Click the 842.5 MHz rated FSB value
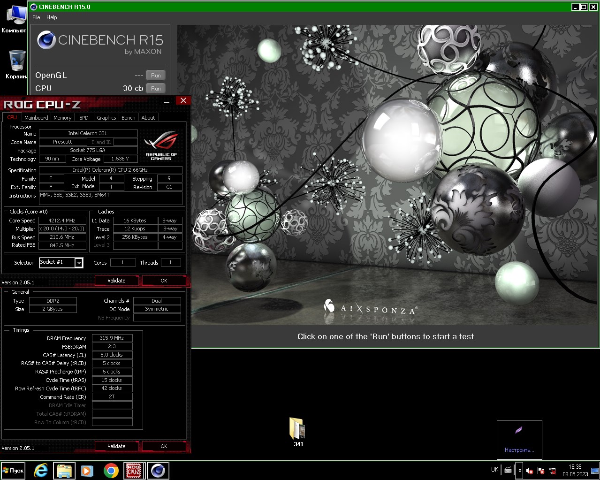This screenshot has width=600, height=480. (x=62, y=245)
